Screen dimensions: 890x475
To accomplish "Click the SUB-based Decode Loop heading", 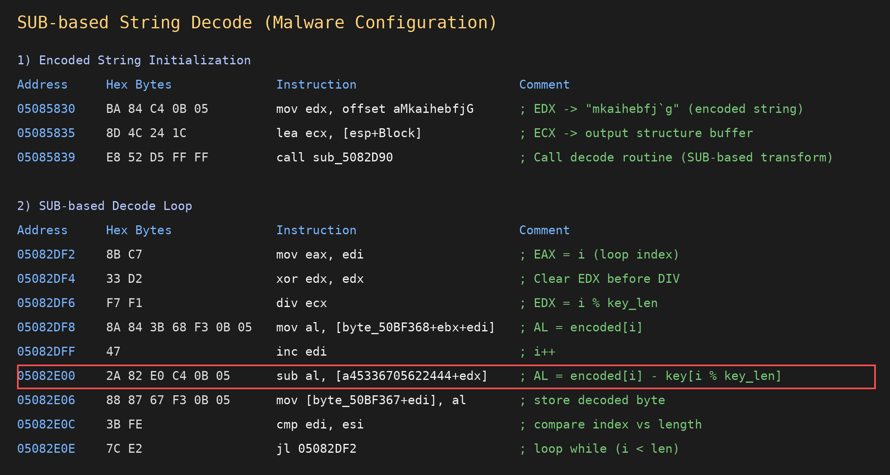I will tap(104, 206).
